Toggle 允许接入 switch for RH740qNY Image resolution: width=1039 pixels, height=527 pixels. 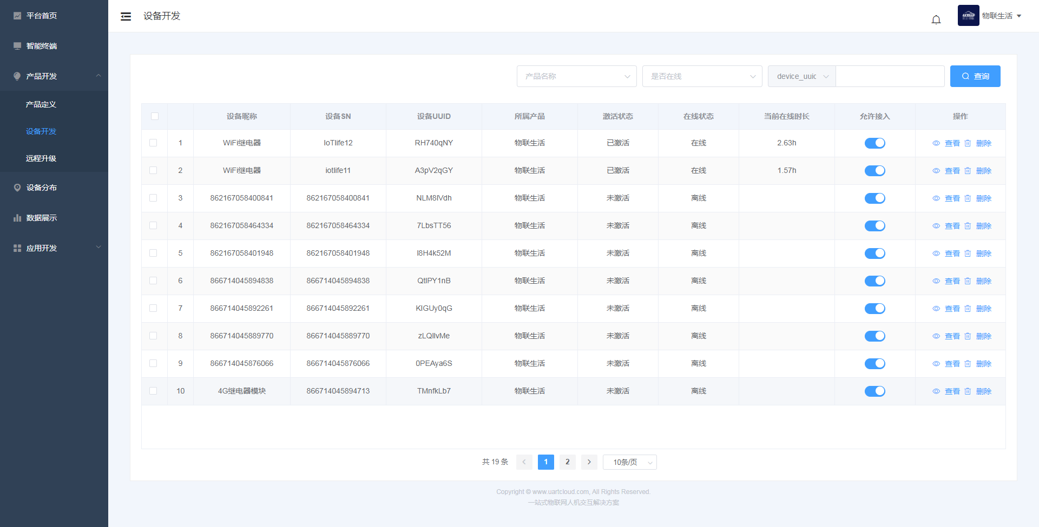click(x=875, y=143)
